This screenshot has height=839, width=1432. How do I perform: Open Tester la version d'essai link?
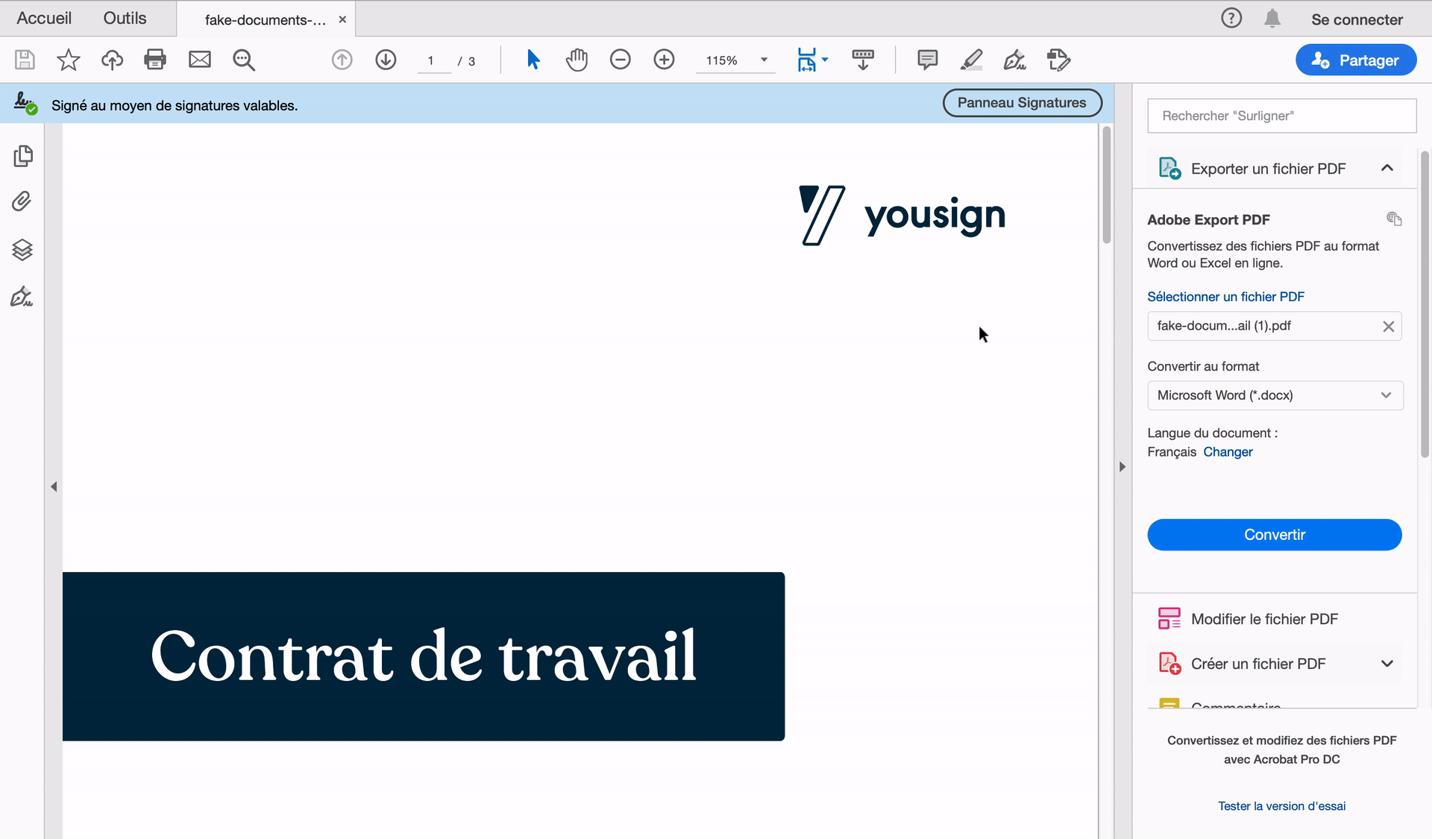[1281, 805]
